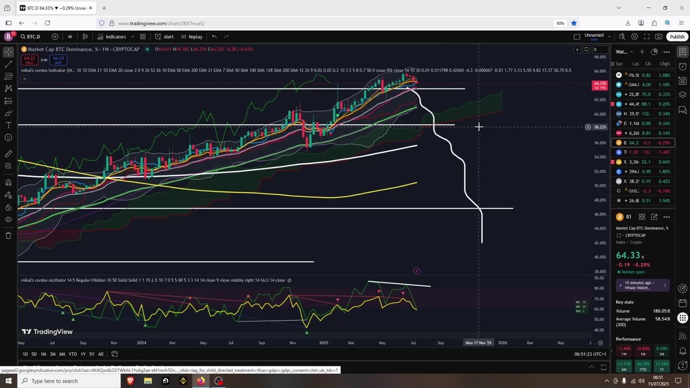Open the user profile avatar menu
Image resolution: width=690 pixels, height=388 pixels.
[x=8, y=37]
